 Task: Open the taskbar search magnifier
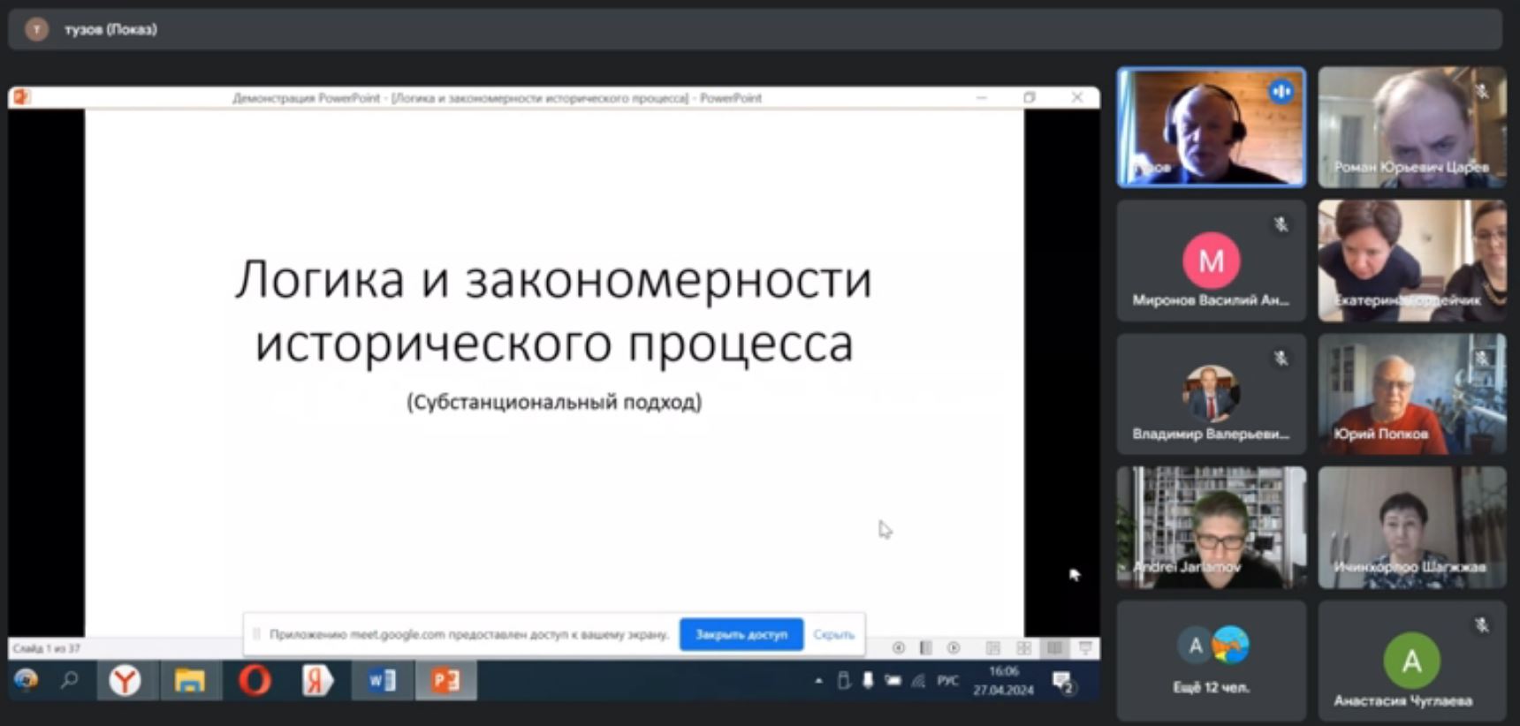70,680
